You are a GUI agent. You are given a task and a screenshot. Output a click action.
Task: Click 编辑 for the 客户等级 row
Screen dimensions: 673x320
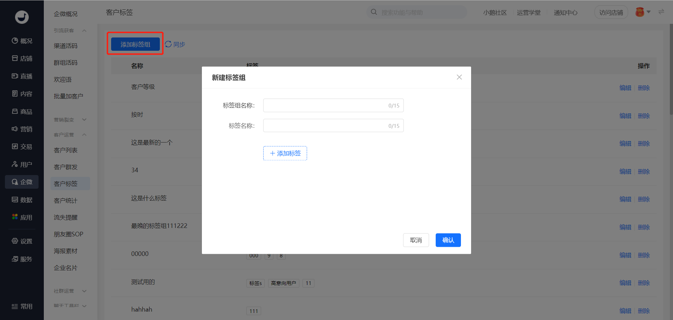(x=625, y=88)
